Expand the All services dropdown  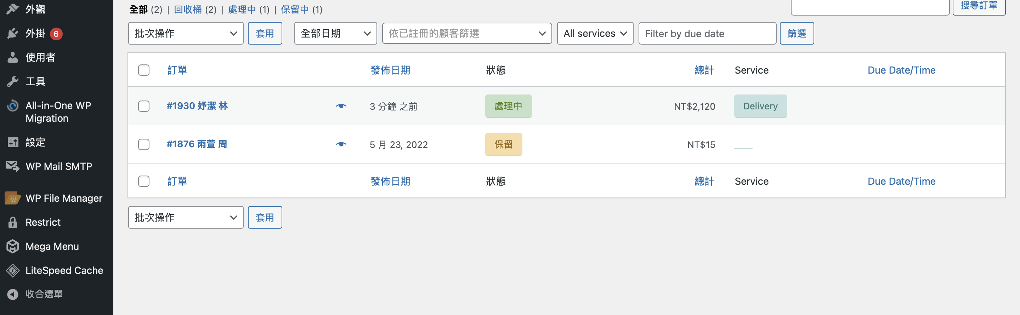(595, 33)
